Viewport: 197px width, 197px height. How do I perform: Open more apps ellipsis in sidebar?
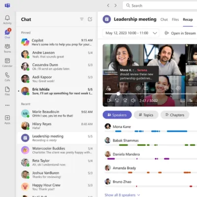[7, 105]
